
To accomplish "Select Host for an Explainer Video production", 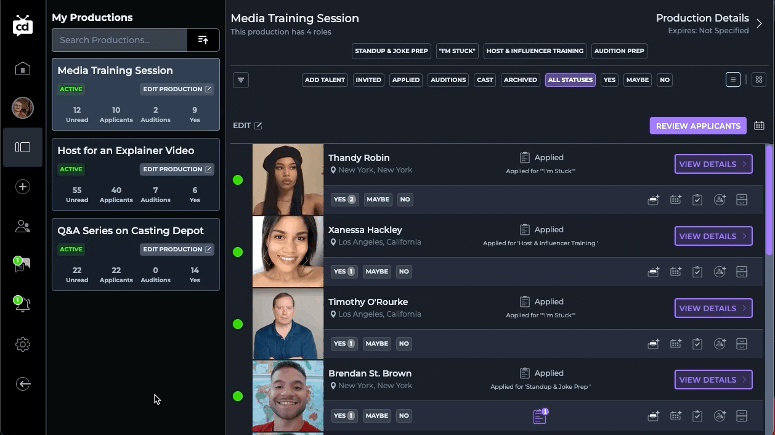I will pyautogui.click(x=136, y=174).
